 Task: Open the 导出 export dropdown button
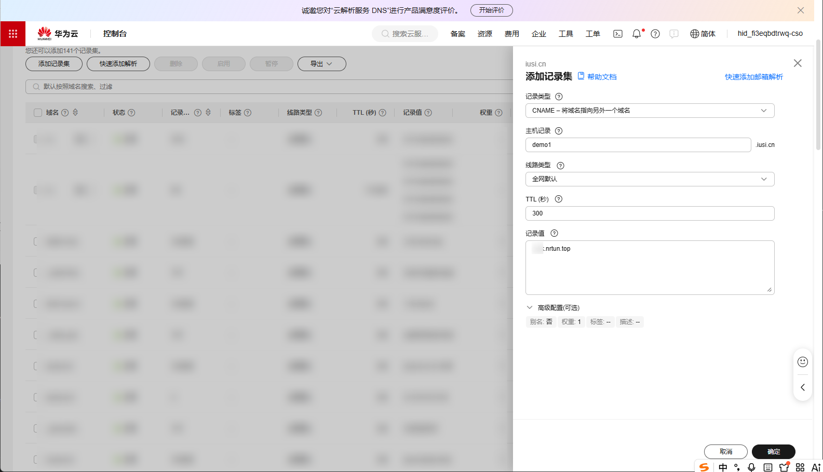(x=322, y=64)
